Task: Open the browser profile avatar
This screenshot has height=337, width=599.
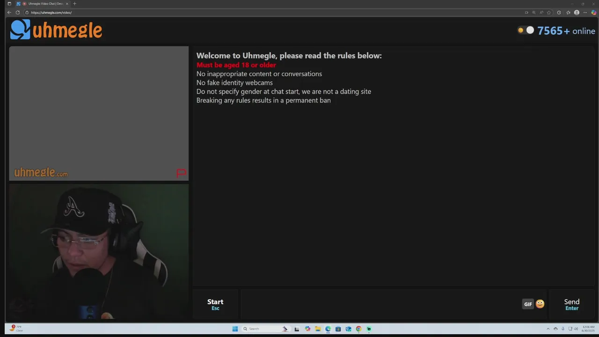Action: (x=577, y=13)
